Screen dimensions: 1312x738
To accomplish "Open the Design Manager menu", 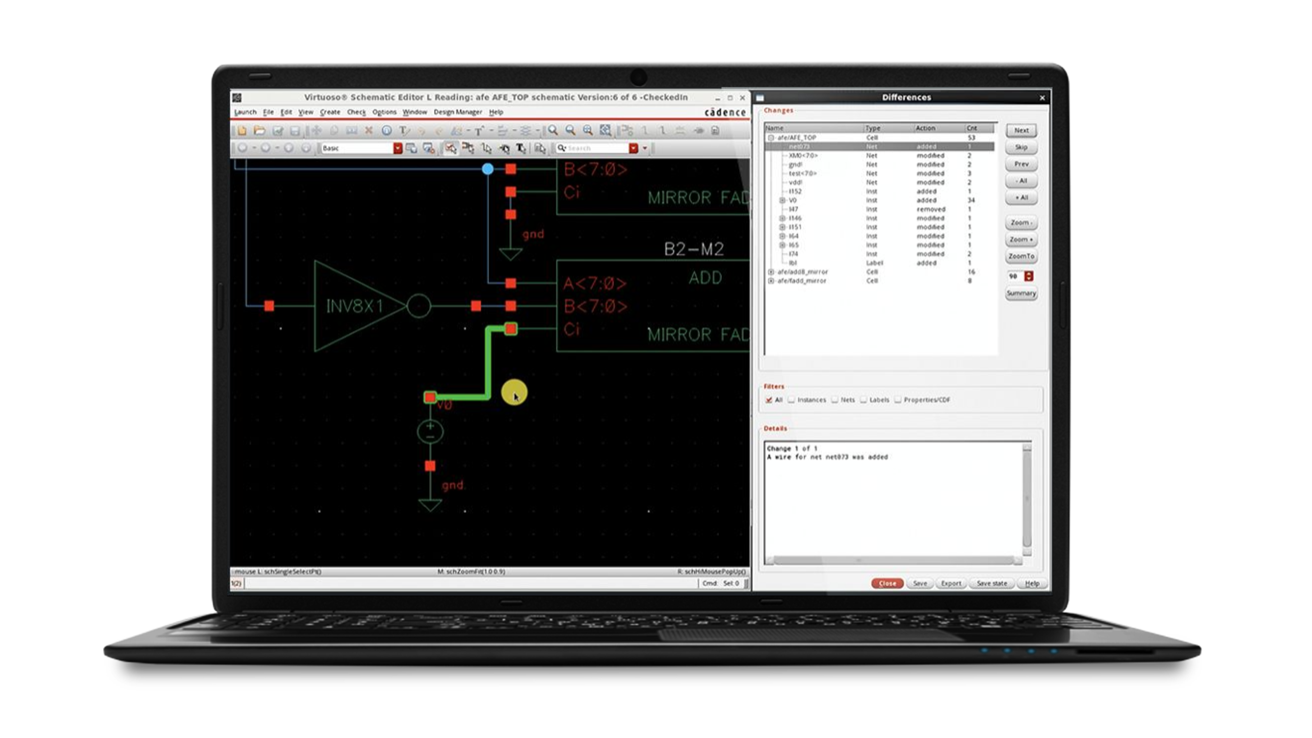I will 457,112.
